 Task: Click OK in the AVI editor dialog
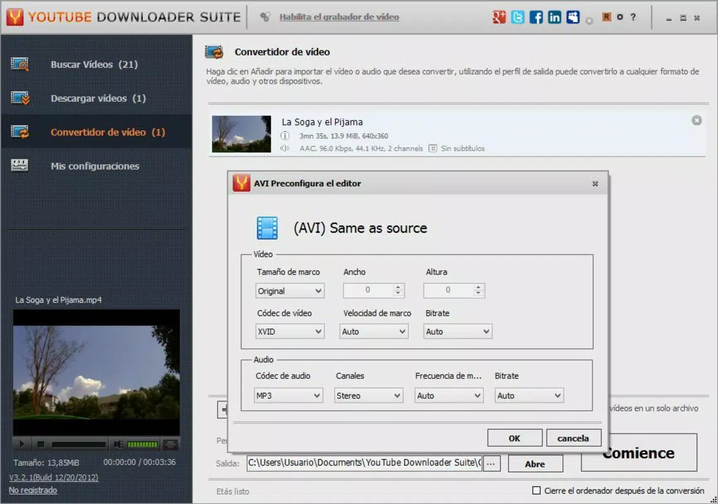(x=515, y=438)
